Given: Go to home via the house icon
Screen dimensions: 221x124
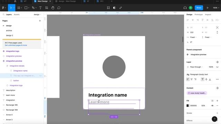Looking at the screenshot, I should pos(15,1).
